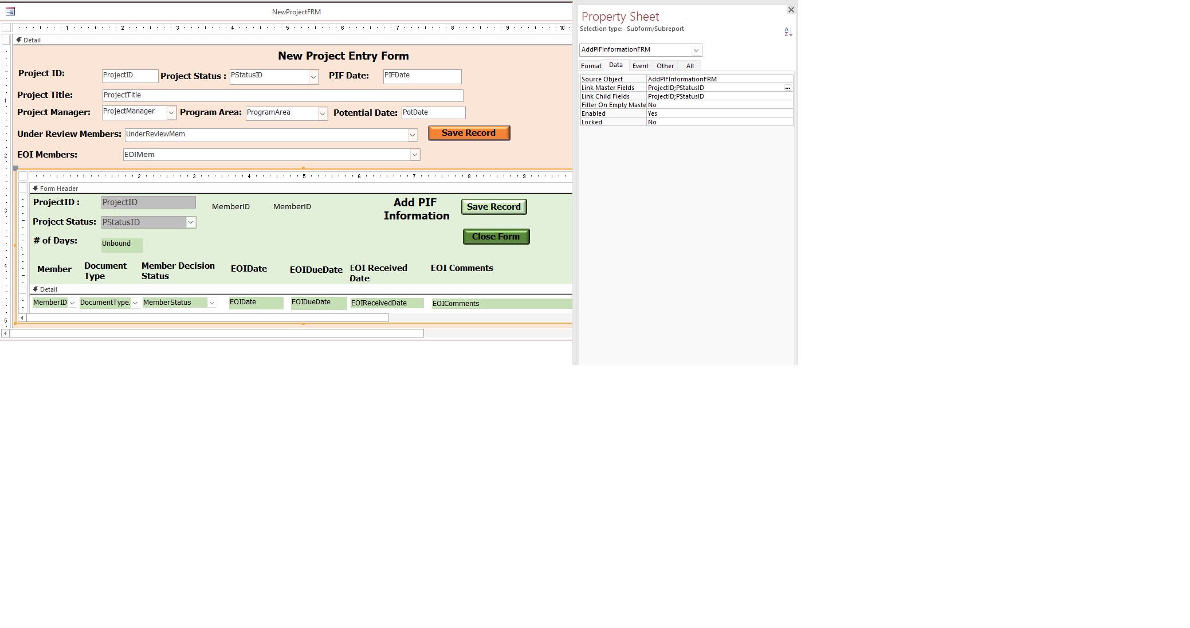1190x628 pixels.
Task: Open the Project Status combo box dropdown
Action: click(313, 76)
